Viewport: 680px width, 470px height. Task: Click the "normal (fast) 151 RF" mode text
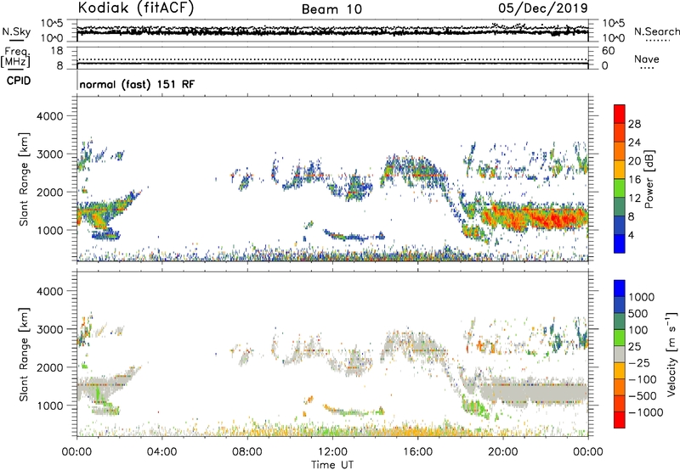137,84
